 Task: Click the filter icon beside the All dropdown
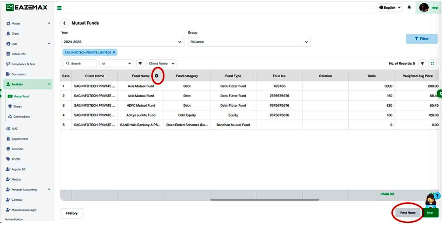[140, 63]
